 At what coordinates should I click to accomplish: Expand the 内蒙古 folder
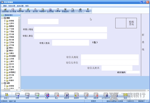(4, 53)
